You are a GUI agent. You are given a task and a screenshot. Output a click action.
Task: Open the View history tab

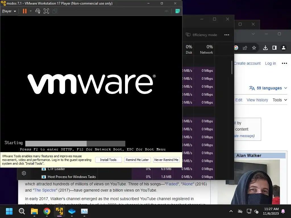(257, 100)
